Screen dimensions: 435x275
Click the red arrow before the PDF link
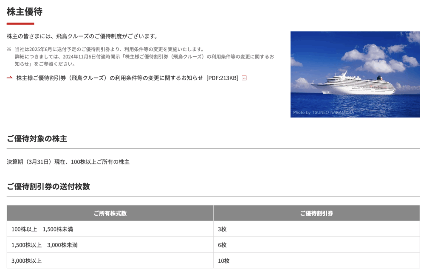point(10,78)
